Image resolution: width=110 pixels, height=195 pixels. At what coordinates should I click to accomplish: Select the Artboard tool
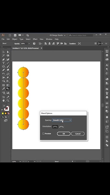coord(4,97)
